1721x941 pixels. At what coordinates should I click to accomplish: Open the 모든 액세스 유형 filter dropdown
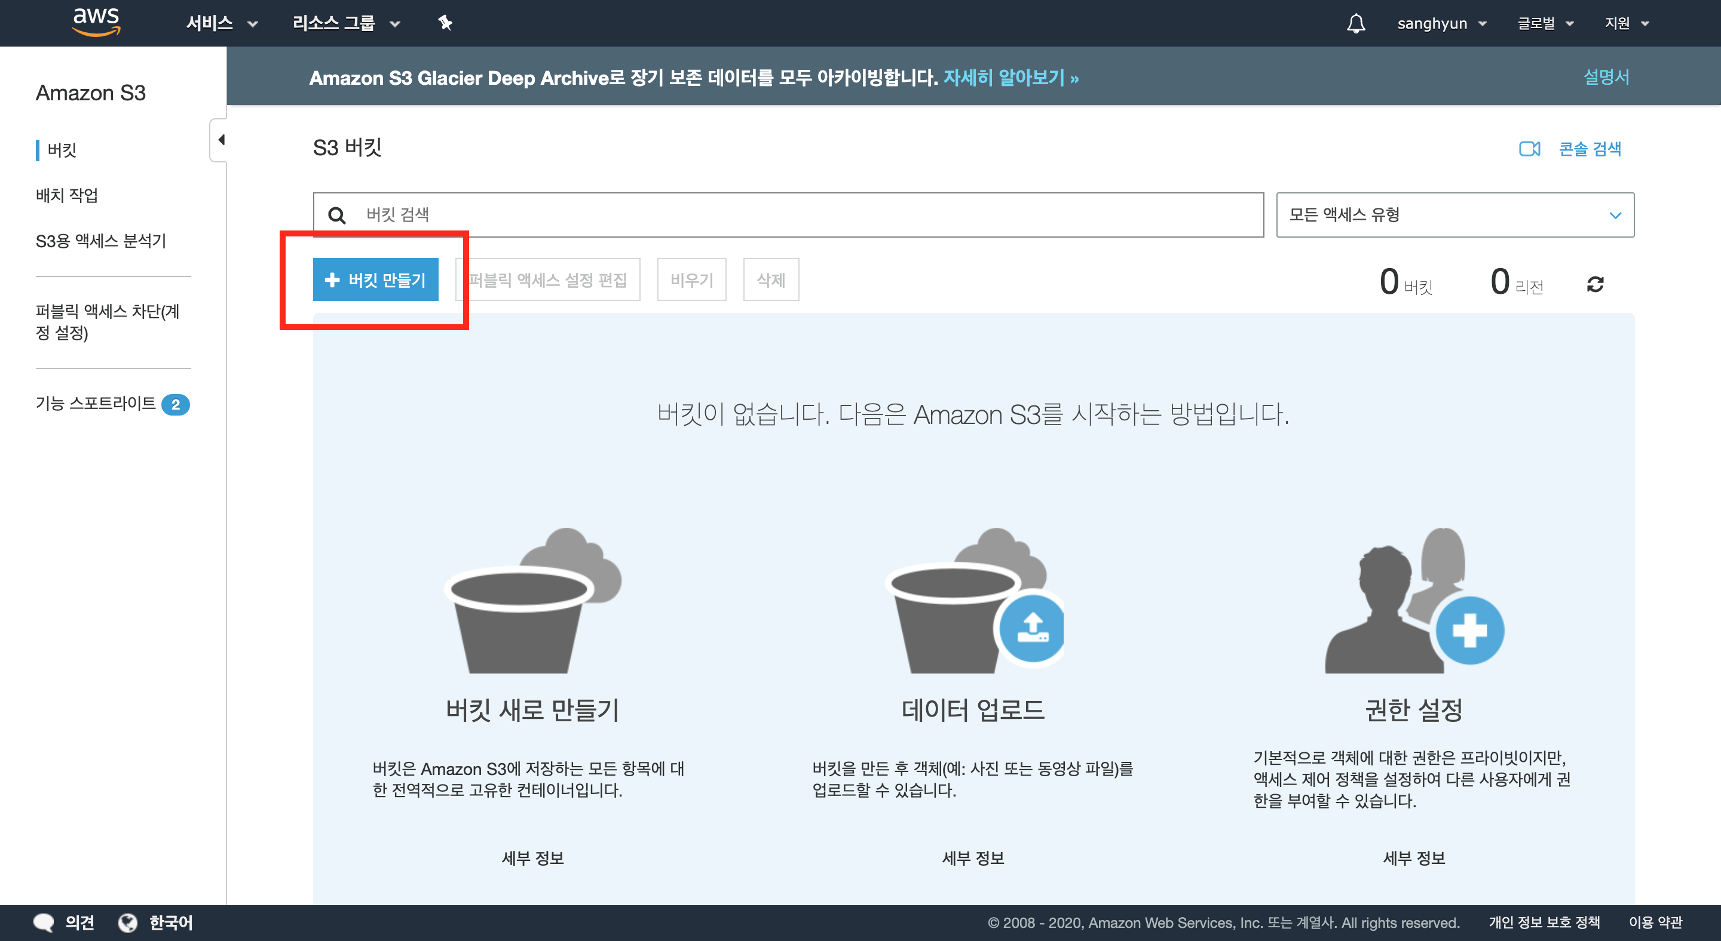pyautogui.click(x=1454, y=215)
